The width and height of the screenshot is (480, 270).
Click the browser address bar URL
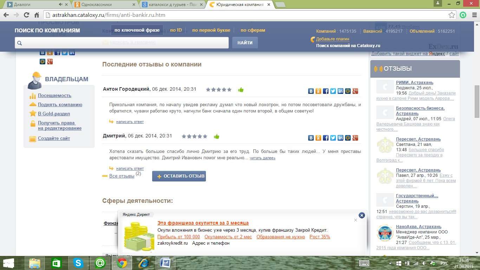[109, 15]
